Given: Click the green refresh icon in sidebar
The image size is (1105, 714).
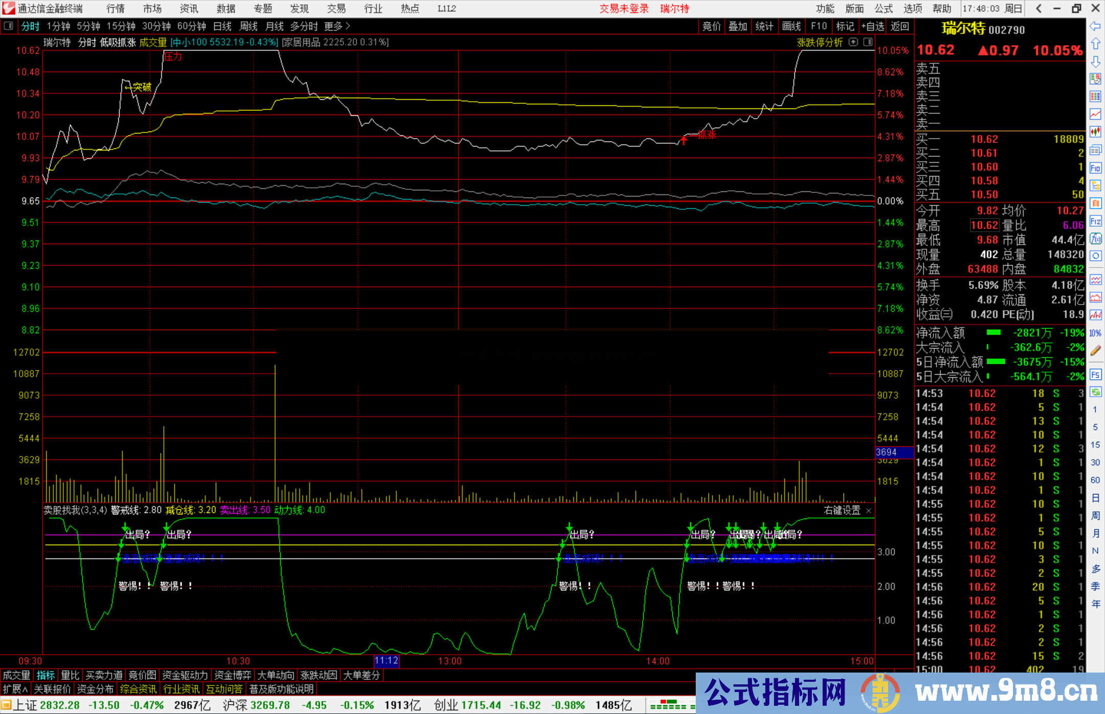Looking at the screenshot, I should [1095, 392].
